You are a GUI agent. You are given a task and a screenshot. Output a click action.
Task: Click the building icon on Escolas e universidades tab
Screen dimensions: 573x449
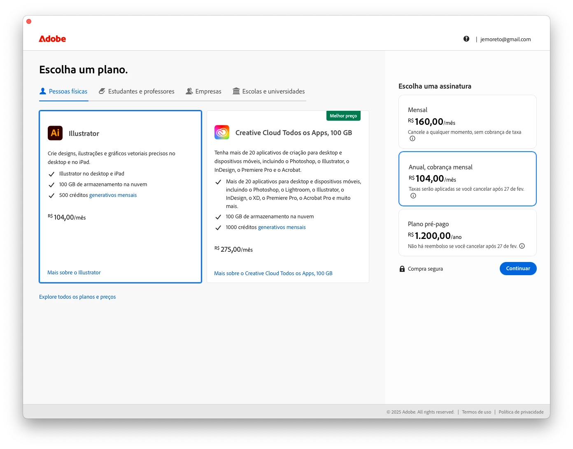tap(236, 91)
